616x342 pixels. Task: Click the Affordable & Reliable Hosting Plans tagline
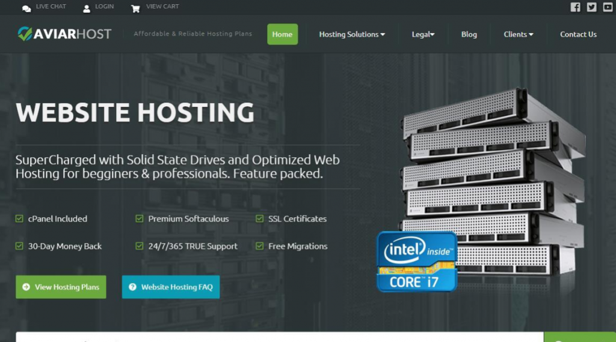click(193, 34)
